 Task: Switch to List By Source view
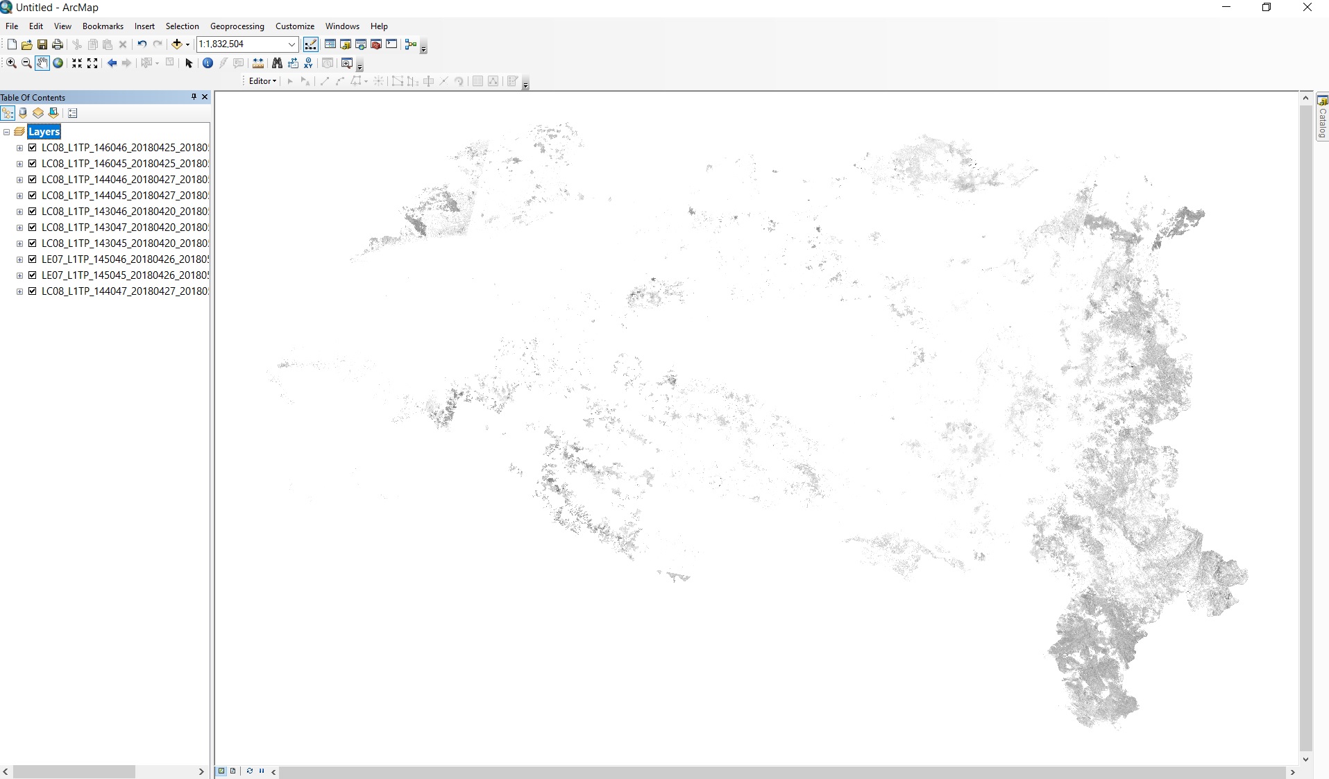click(23, 113)
